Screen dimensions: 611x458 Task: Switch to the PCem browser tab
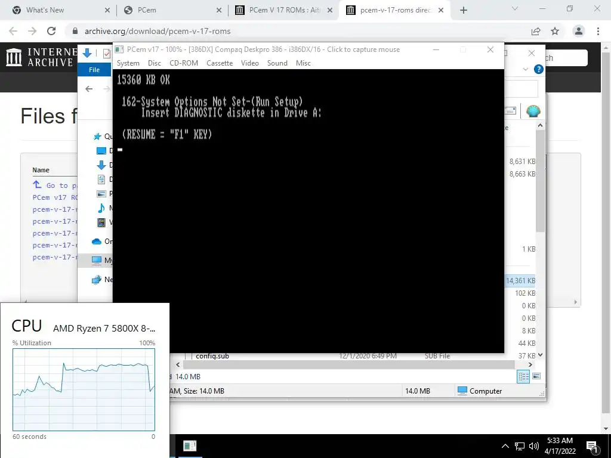[147, 10]
